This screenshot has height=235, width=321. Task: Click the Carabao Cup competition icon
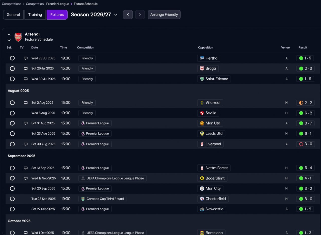tap(83, 199)
